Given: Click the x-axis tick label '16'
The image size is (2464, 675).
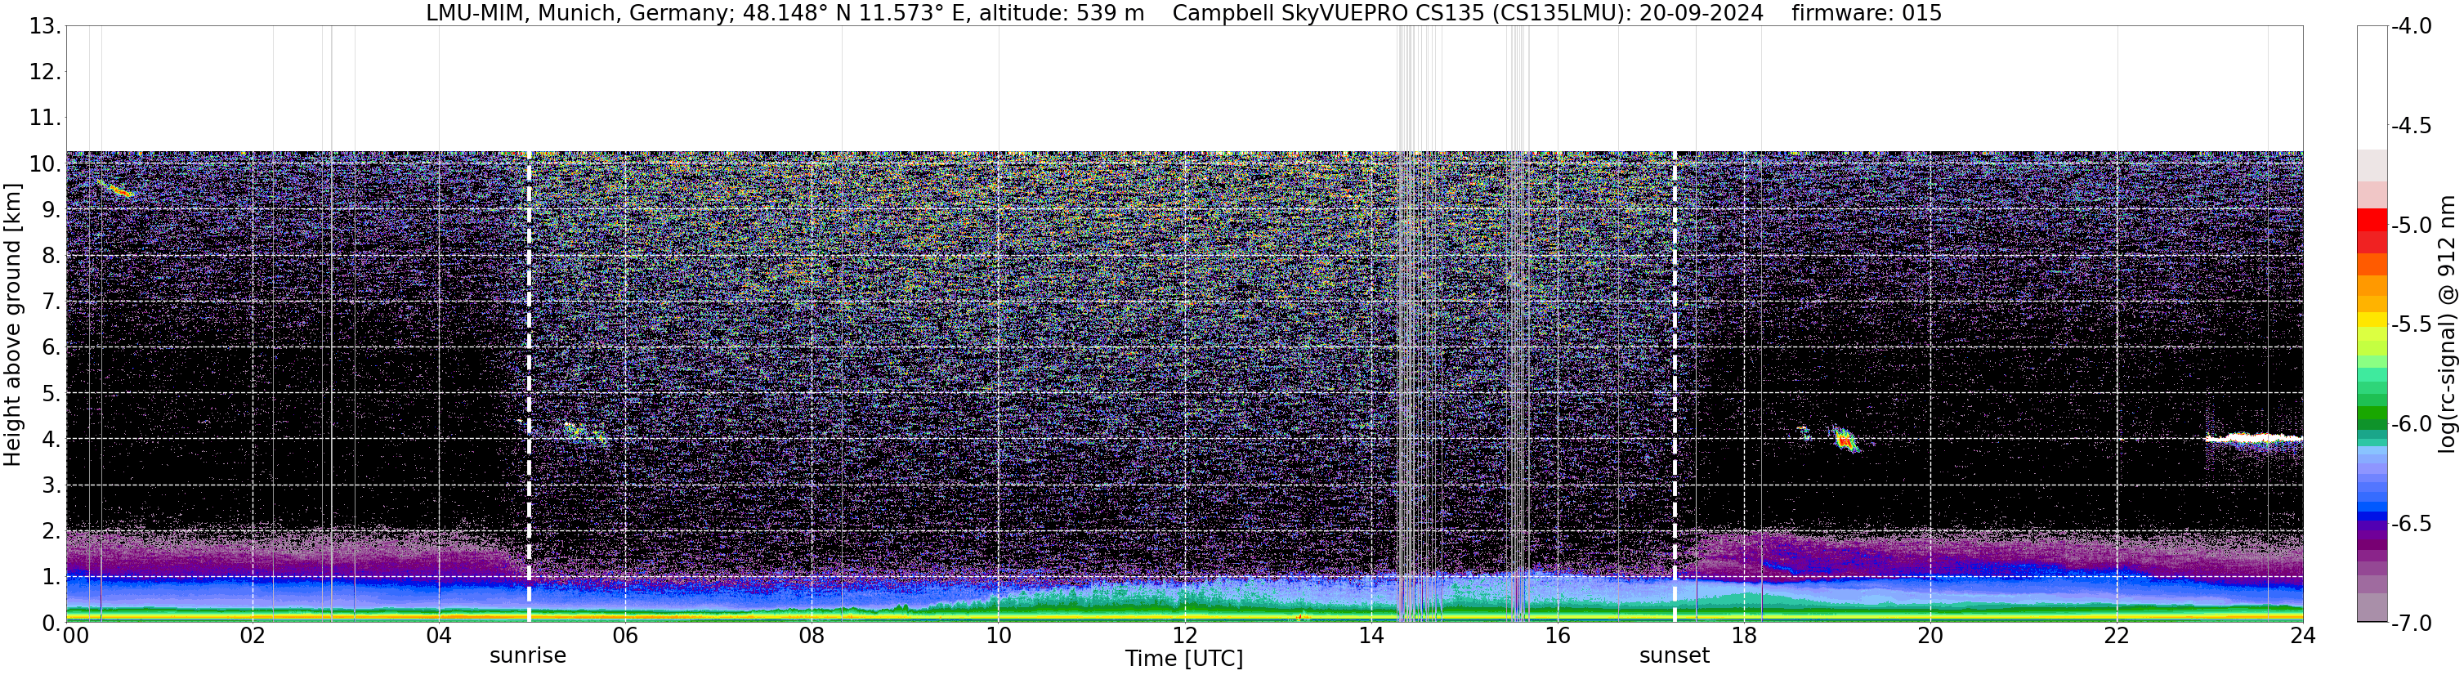Looking at the screenshot, I should (x=1558, y=636).
